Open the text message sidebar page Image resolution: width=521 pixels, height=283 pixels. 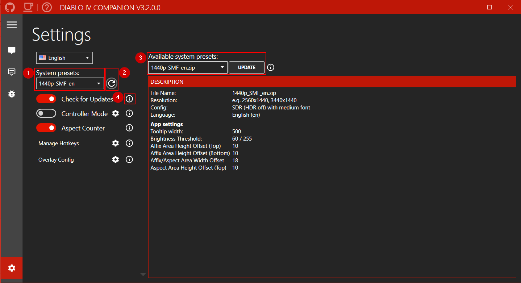12,72
